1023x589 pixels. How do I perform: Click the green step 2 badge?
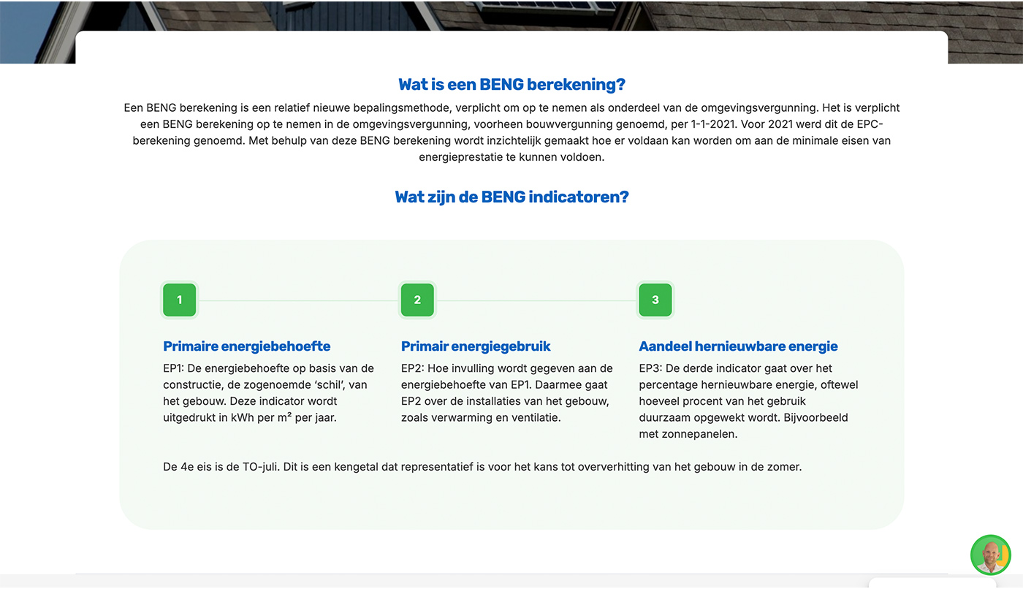click(x=417, y=300)
